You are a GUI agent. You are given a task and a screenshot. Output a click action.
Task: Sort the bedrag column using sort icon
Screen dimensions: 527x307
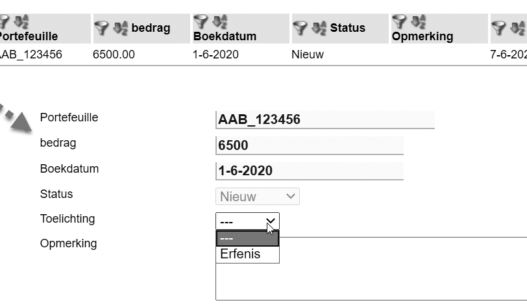point(120,28)
